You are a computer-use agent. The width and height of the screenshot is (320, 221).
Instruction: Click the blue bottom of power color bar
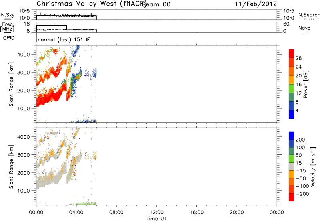point(292,114)
